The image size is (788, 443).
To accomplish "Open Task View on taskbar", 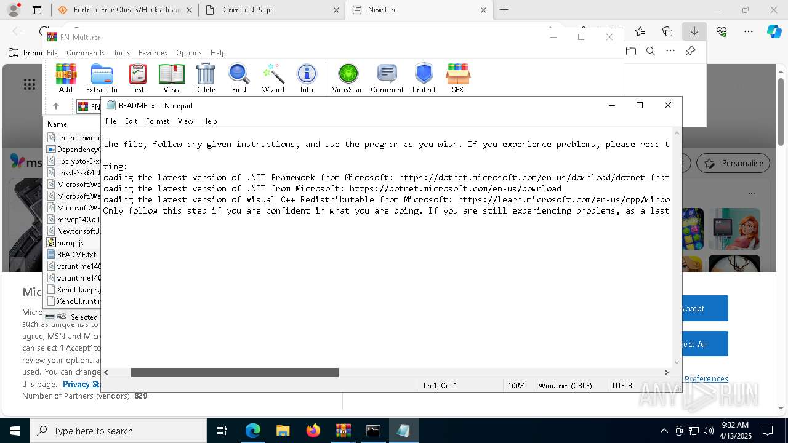I will point(222,431).
